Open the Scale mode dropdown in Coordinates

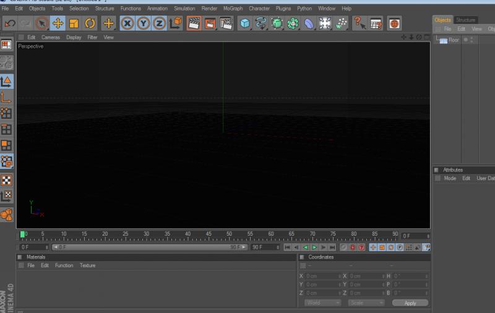point(366,302)
